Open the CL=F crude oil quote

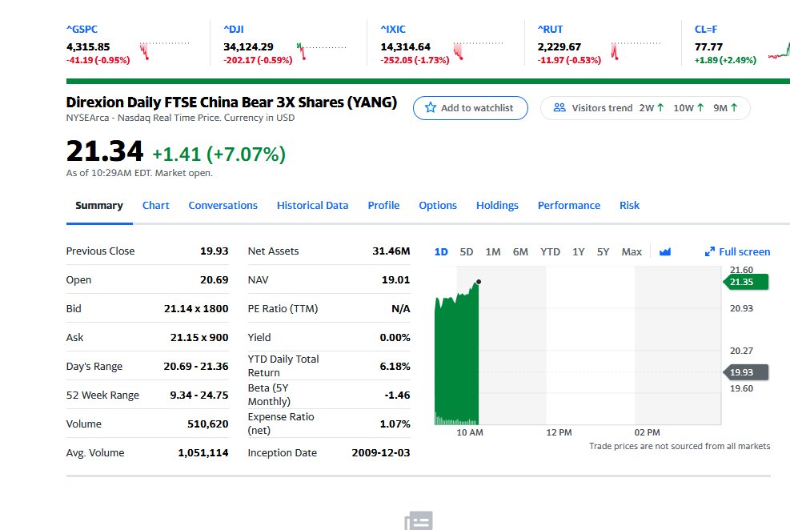(x=706, y=29)
